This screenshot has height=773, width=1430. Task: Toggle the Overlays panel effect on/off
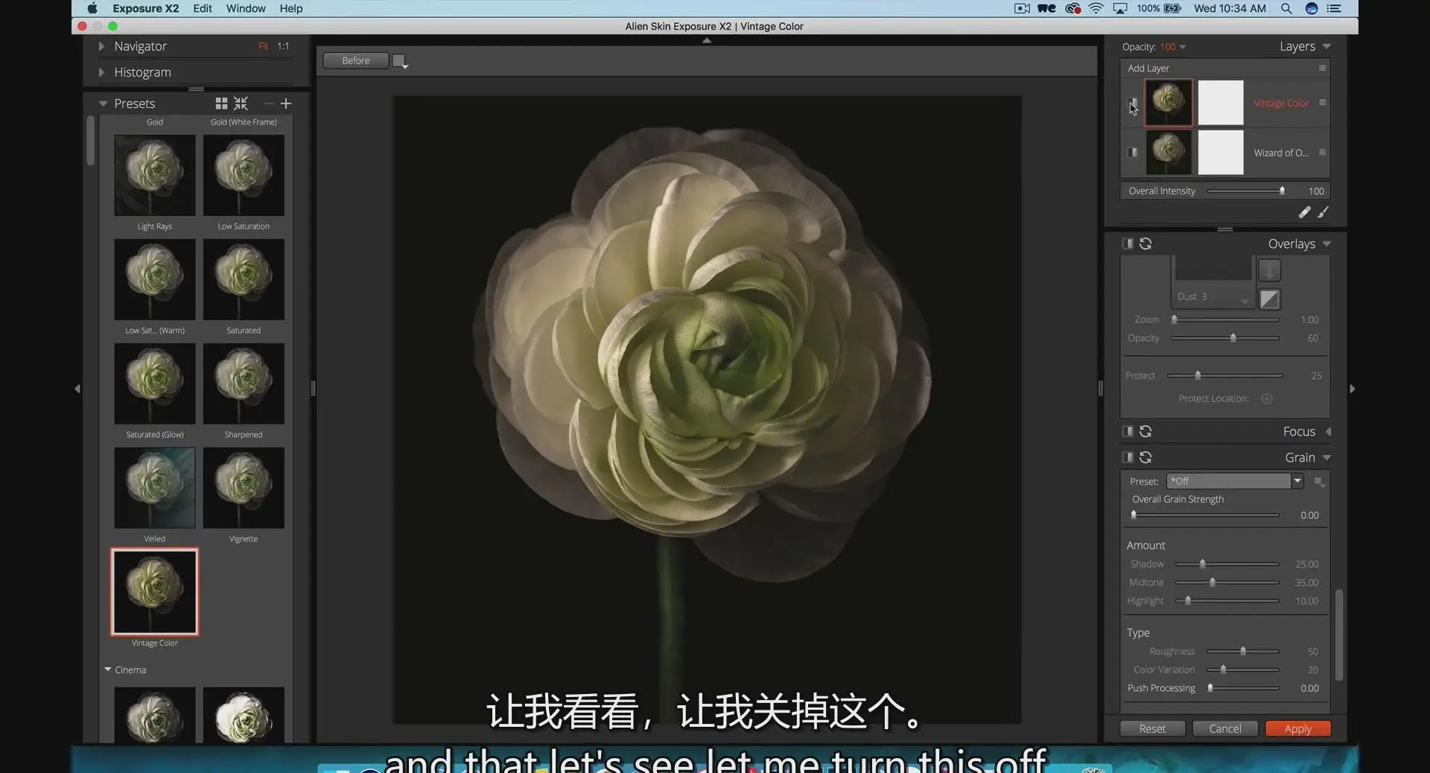pos(1128,244)
